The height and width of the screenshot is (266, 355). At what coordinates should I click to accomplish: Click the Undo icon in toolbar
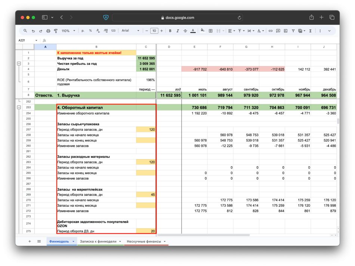point(33,31)
